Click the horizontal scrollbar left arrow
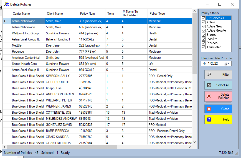 [4, 147]
